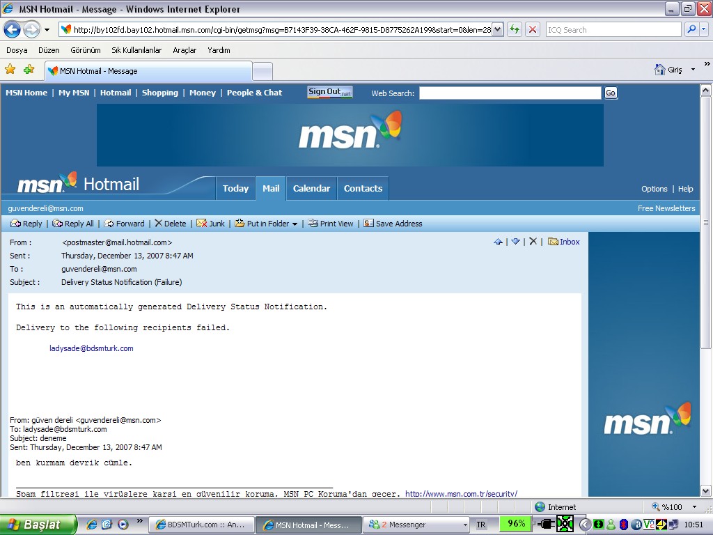Open the Görünüm menu
Screen dimensions: 713x535
pos(85,50)
